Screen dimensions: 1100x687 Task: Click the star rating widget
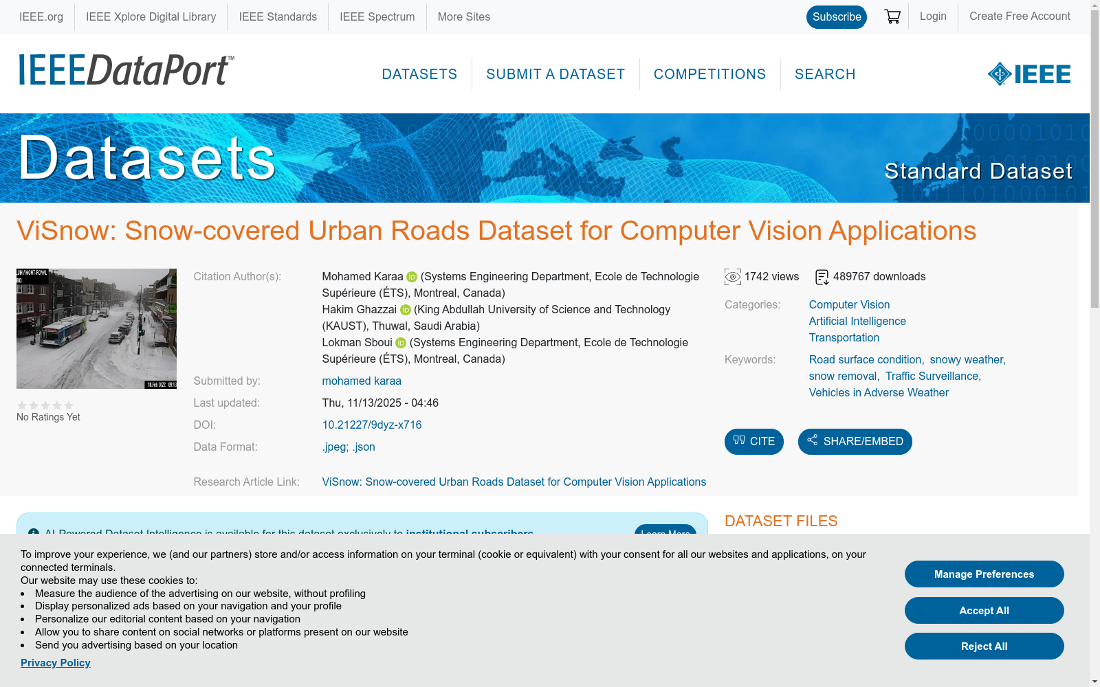coord(45,405)
